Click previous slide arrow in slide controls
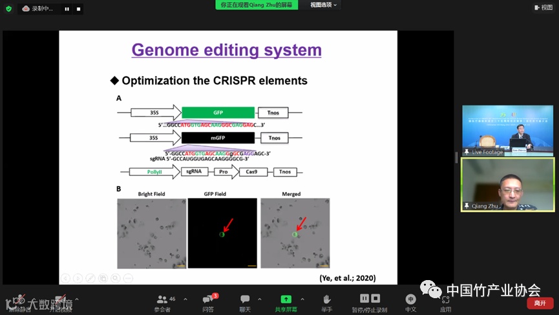The width and height of the screenshot is (559, 315). pyautogui.click(x=65, y=278)
